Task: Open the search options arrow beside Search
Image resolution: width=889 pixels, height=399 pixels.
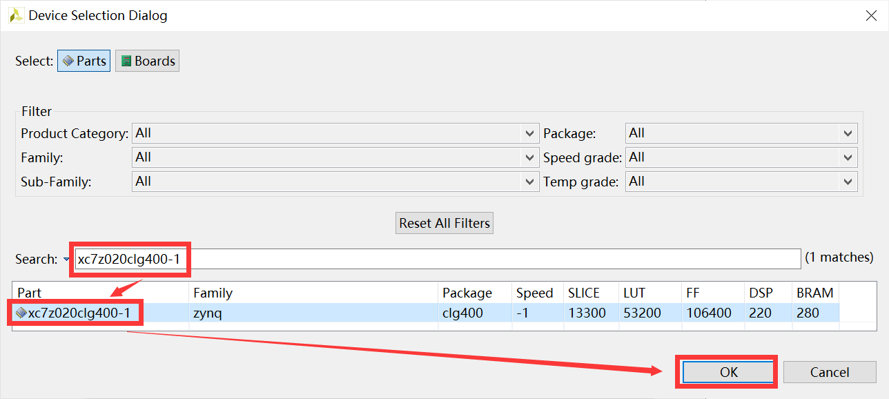Action: 66,260
